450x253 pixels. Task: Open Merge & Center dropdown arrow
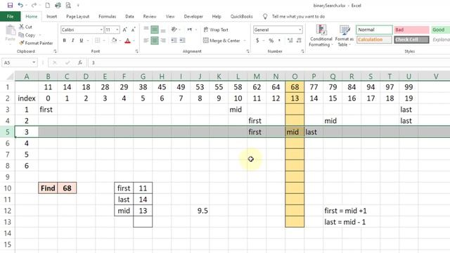coord(245,41)
